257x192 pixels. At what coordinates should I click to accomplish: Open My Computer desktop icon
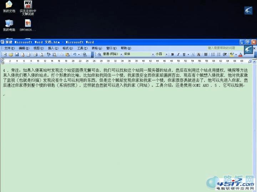(x=9, y=25)
